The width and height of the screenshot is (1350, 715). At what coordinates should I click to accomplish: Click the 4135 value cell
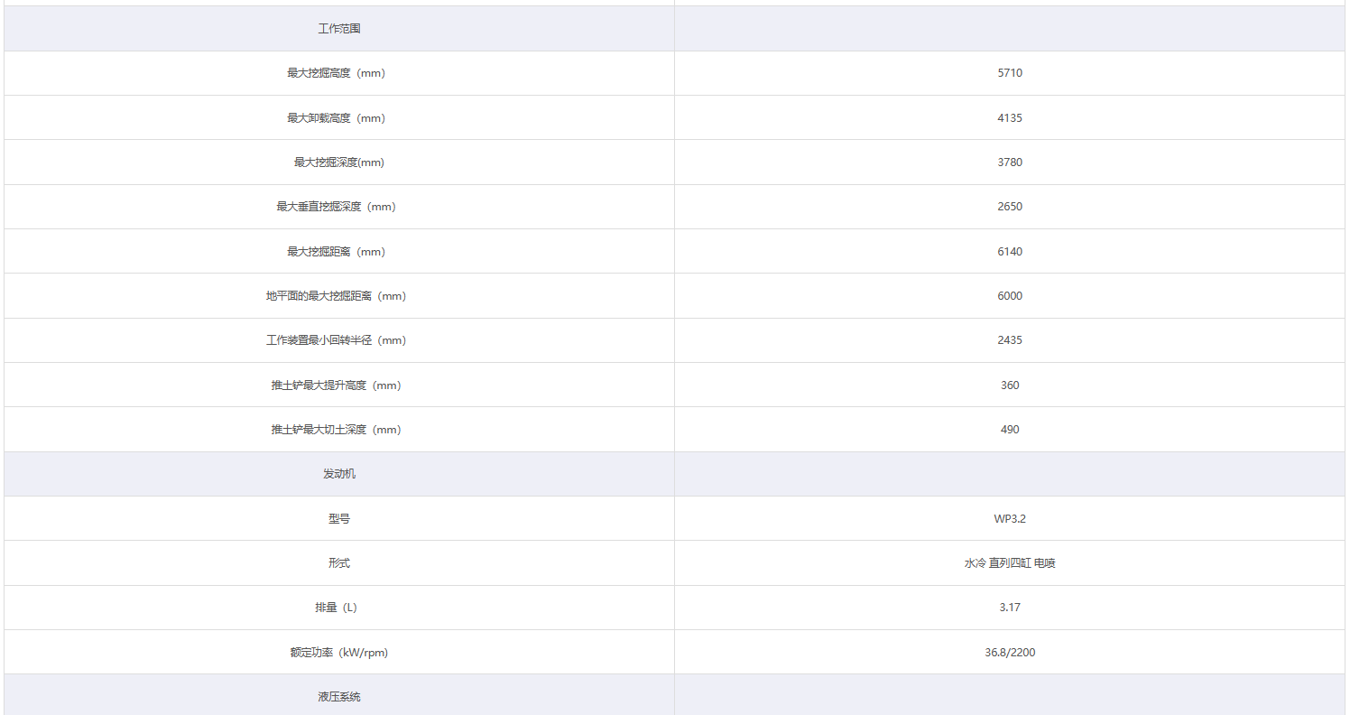[1010, 118]
